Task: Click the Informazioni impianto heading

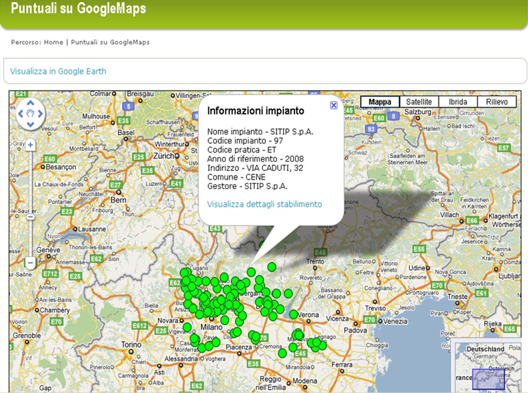Action: pos(256,111)
